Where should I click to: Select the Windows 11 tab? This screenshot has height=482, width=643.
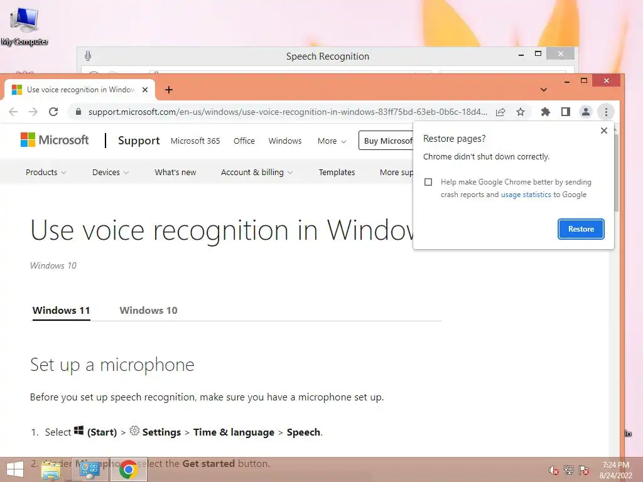(61, 310)
